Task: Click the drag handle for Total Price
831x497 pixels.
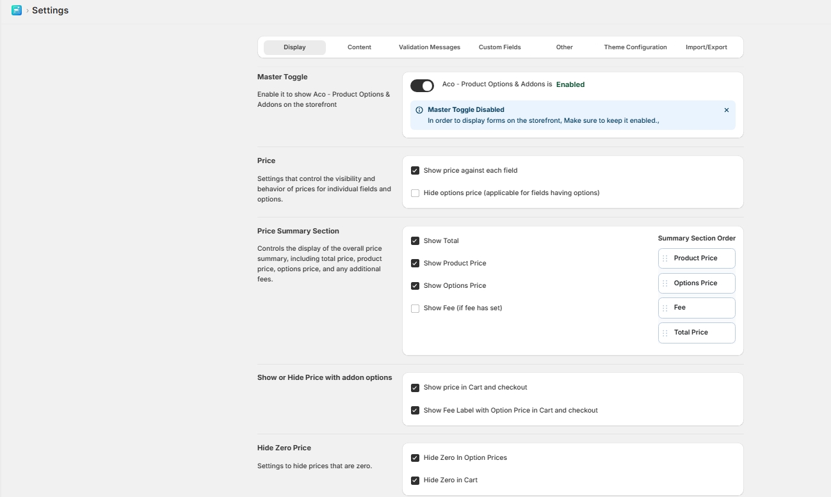Action: [x=665, y=333]
